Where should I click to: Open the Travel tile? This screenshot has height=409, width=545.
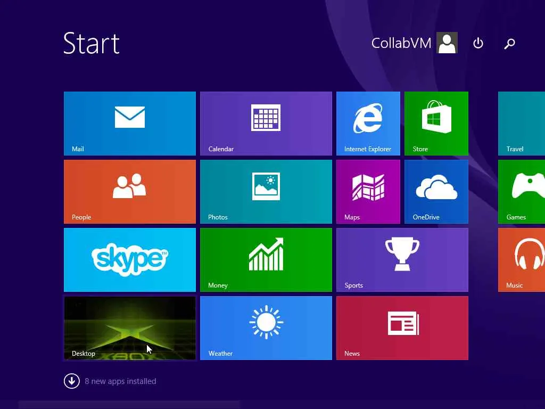pos(522,124)
